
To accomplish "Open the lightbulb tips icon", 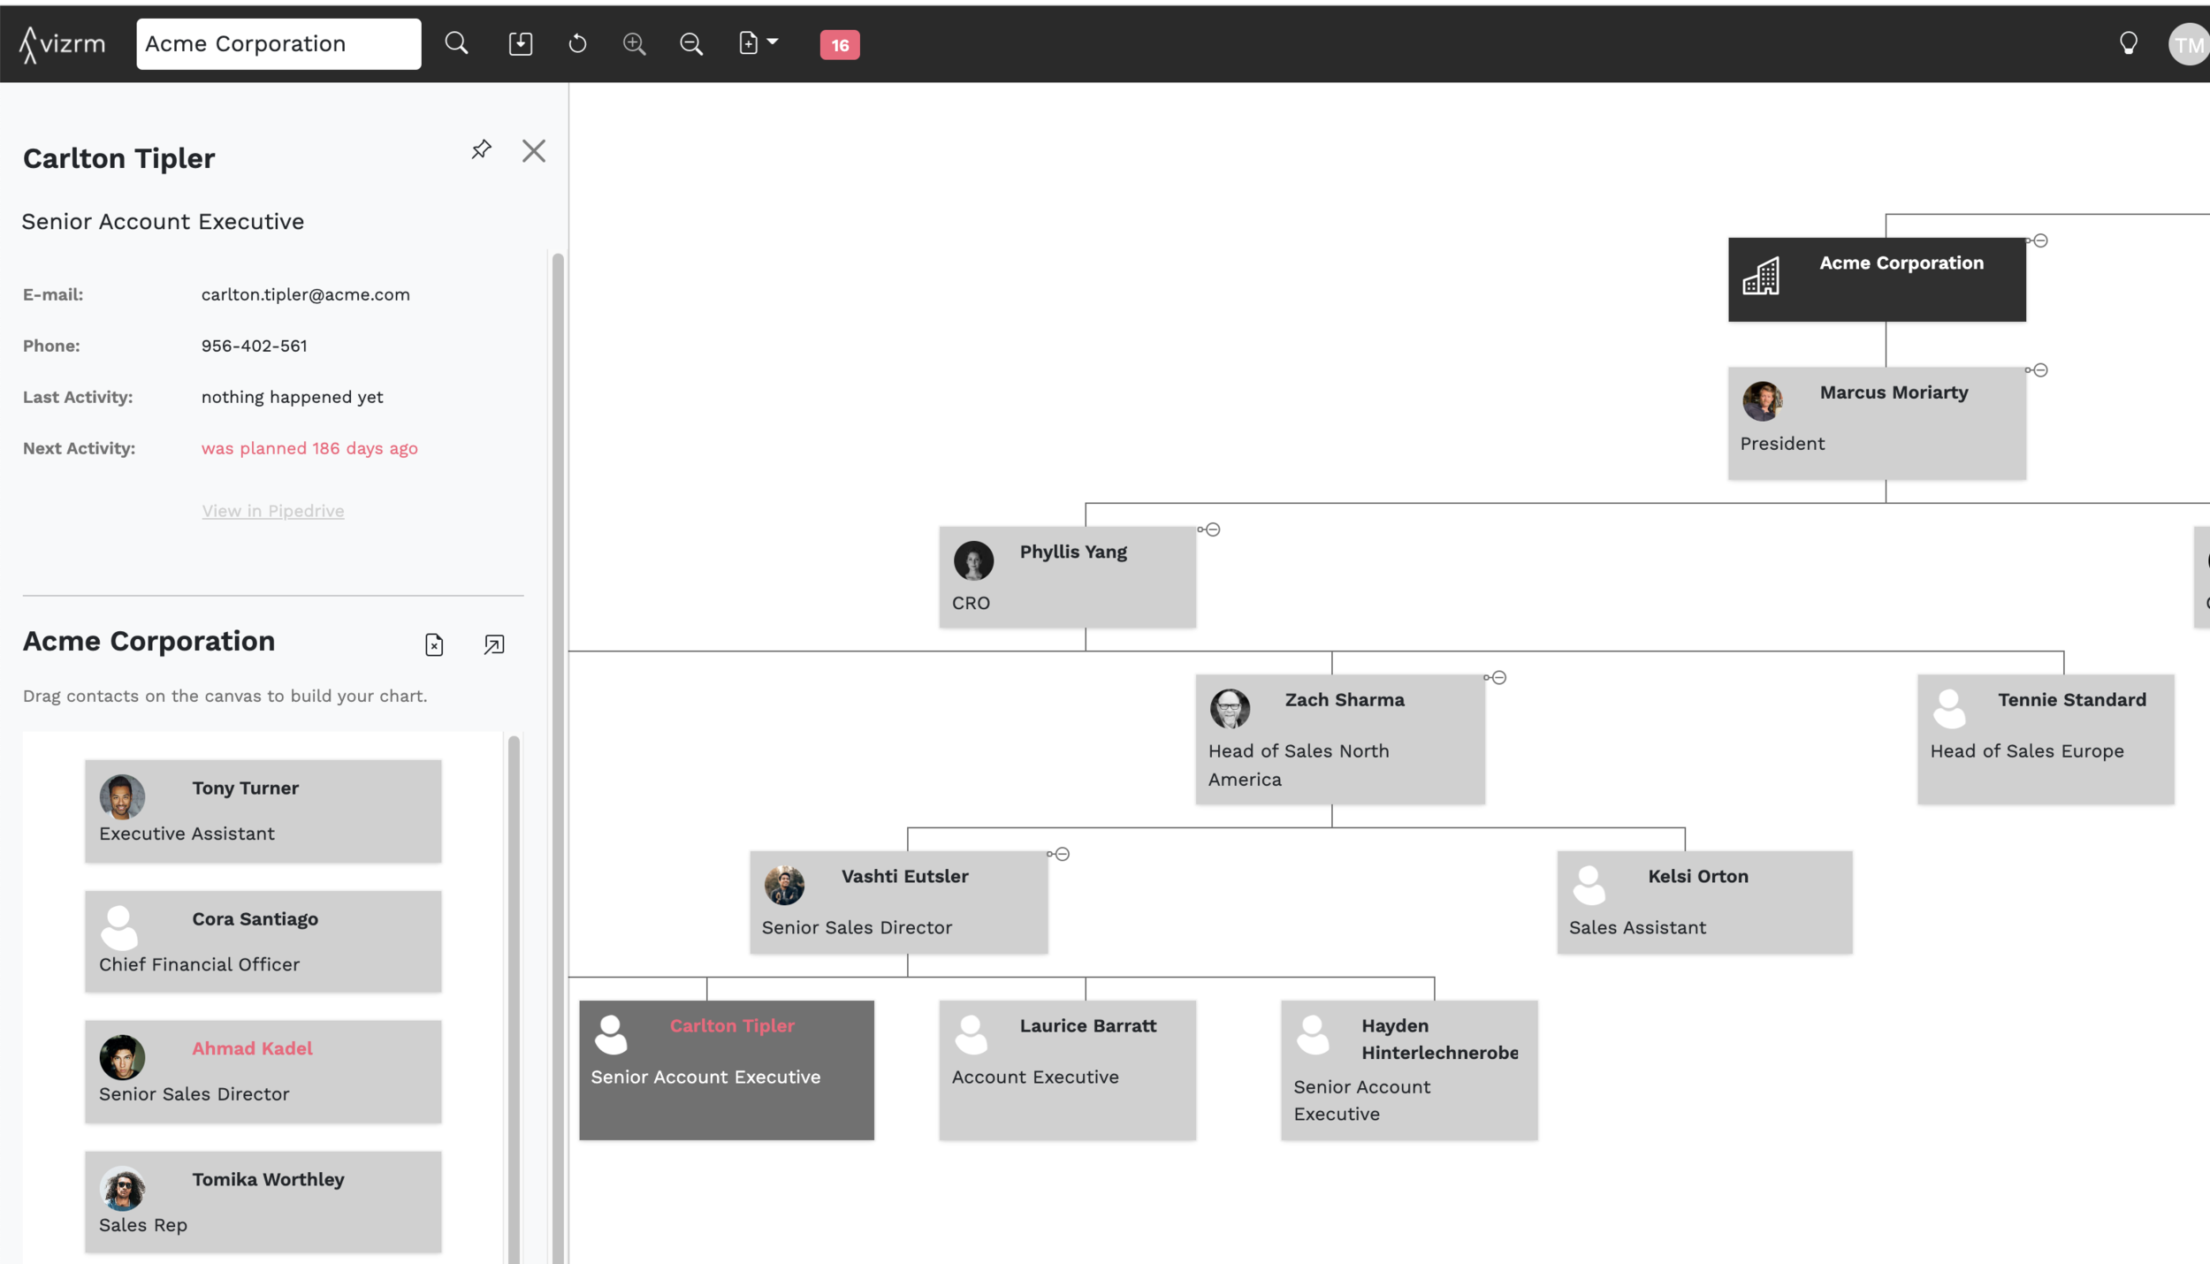I will click(x=2128, y=43).
